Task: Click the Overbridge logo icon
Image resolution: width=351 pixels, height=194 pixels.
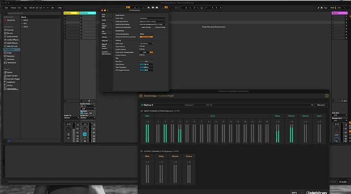Action: pyautogui.click(x=140, y=96)
